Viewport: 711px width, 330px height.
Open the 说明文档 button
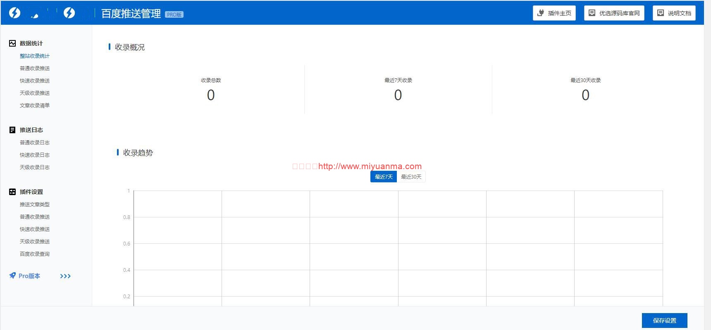(674, 13)
